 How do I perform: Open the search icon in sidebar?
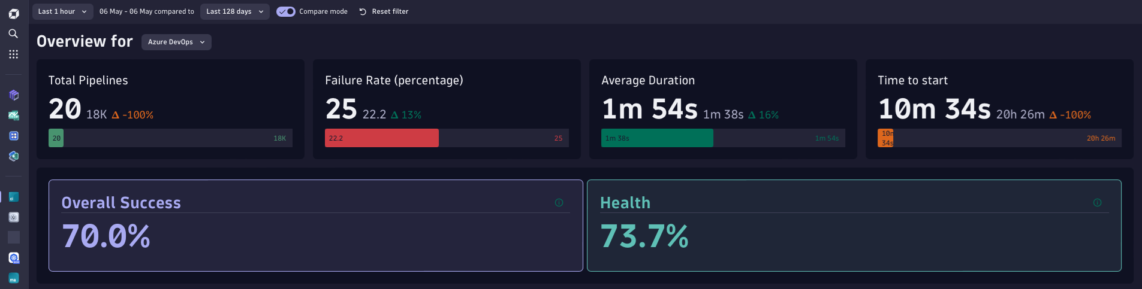13,34
